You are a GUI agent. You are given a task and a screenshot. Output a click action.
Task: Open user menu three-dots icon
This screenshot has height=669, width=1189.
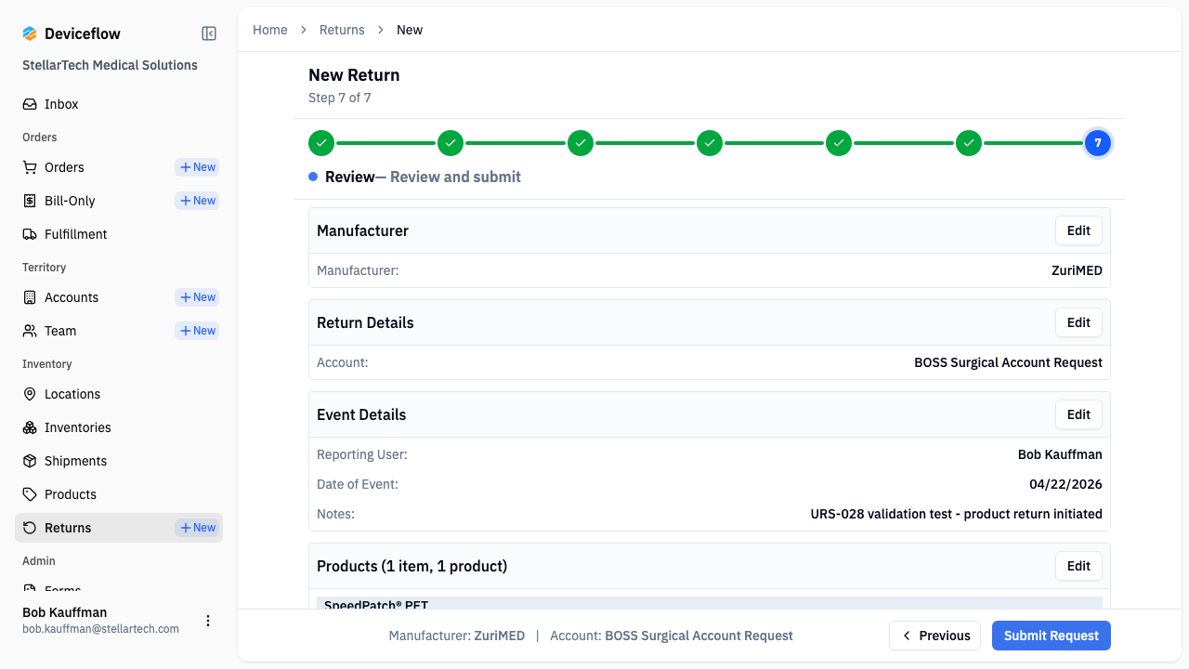pos(208,621)
